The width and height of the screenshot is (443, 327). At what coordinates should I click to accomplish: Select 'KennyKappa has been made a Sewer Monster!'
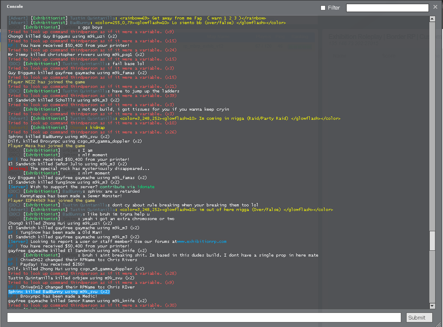pyautogui.click(x=65, y=196)
